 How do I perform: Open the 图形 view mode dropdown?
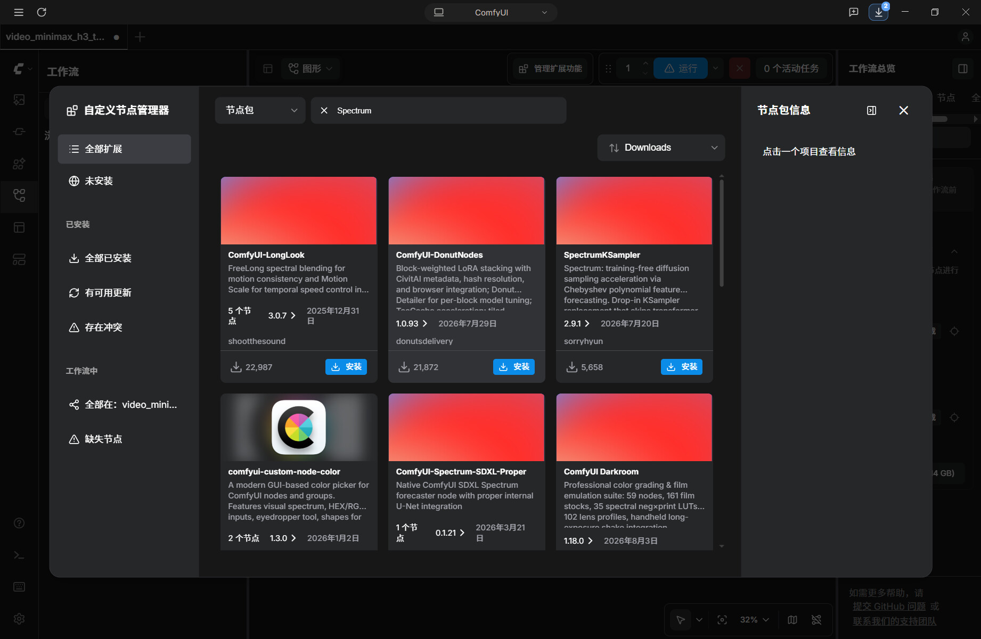coord(310,69)
